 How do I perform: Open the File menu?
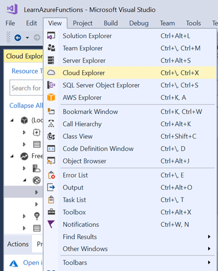pos(10,23)
